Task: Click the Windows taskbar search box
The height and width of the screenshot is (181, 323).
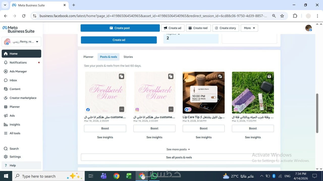Action: 48,176
